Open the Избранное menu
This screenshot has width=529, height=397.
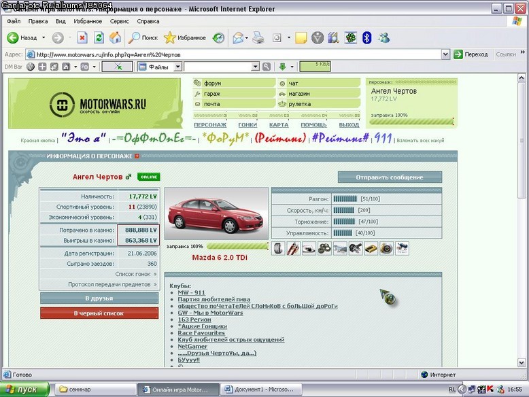point(88,21)
